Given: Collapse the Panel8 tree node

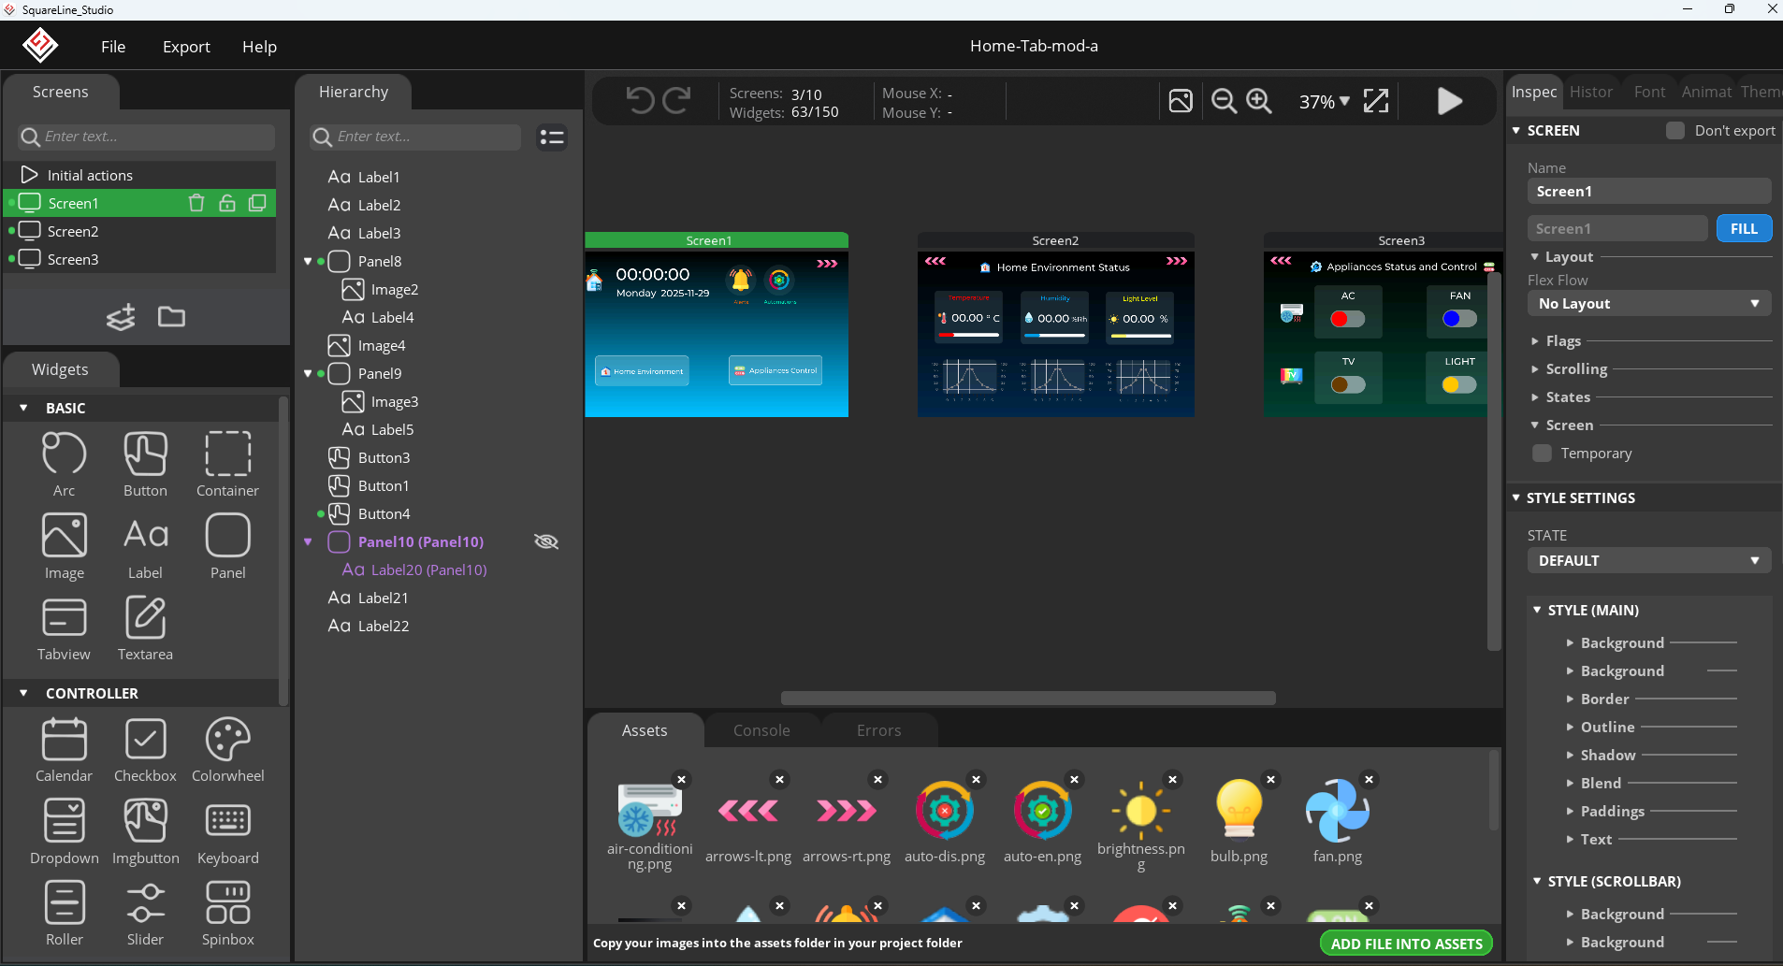Looking at the screenshot, I should [x=308, y=262].
